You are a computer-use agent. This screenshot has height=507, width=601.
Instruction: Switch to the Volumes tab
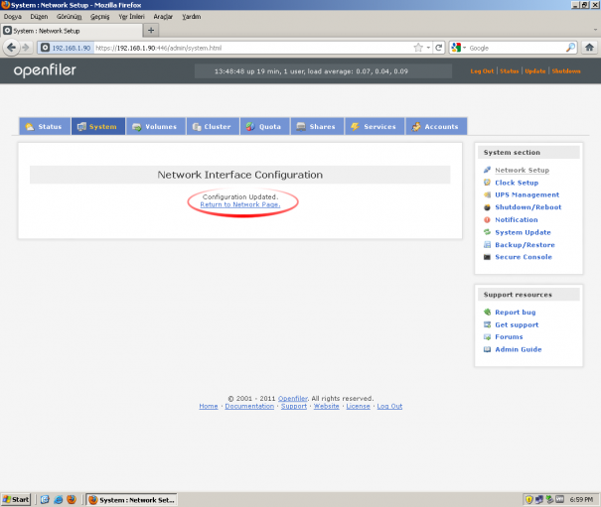[156, 126]
